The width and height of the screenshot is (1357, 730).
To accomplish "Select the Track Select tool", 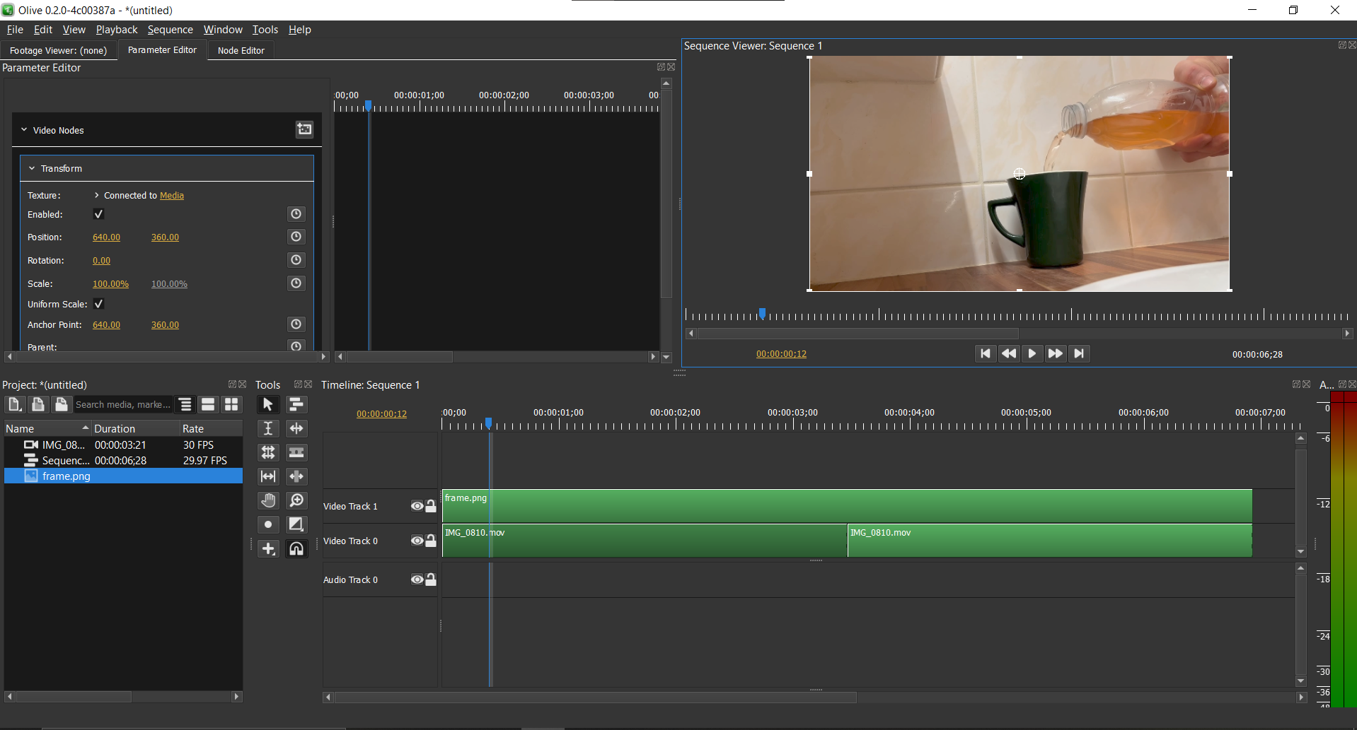I will coord(296,404).
